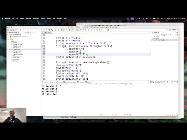Click Project Explorer filter funnel icon
Image resolution: width=187 pixels, height=140 pixels.
(30, 32)
